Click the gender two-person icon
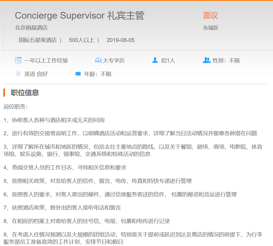273x246 pixels. 207,60
